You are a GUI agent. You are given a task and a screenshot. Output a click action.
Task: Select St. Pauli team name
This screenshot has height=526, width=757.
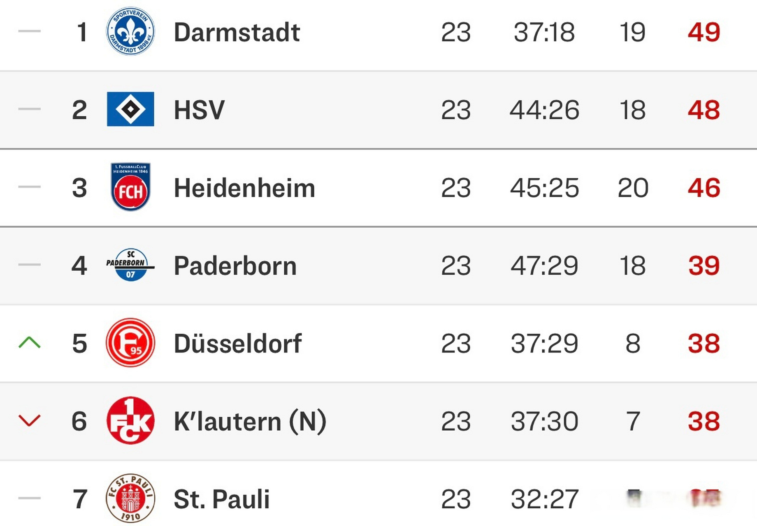221,499
